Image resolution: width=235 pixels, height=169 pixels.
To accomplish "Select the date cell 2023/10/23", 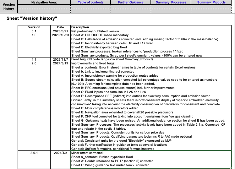I will [x=61, y=35].
